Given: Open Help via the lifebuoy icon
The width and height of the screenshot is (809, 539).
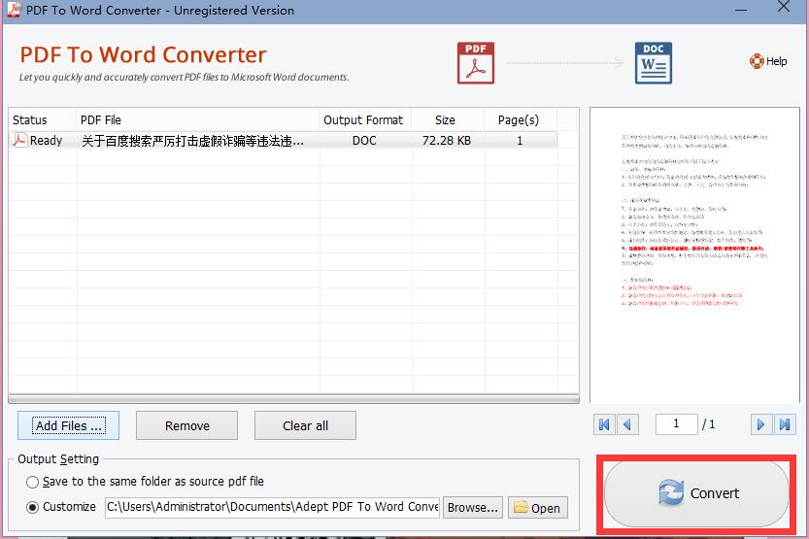Looking at the screenshot, I should click(758, 61).
